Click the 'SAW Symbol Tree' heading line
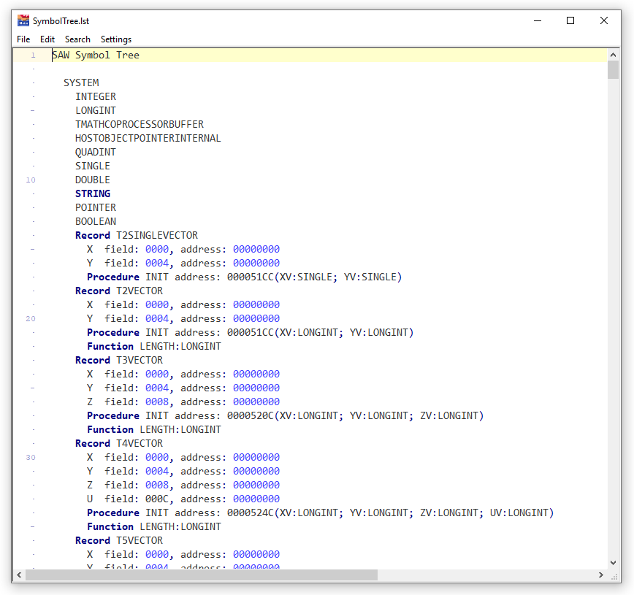 pyautogui.click(x=96, y=55)
